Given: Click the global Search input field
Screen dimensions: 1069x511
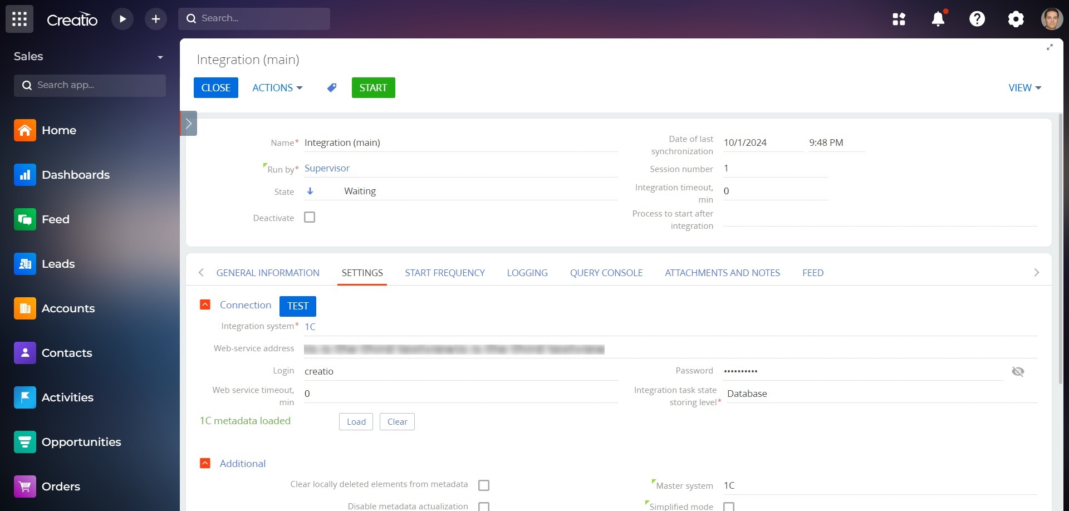Looking at the screenshot, I should [x=254, y=18].
